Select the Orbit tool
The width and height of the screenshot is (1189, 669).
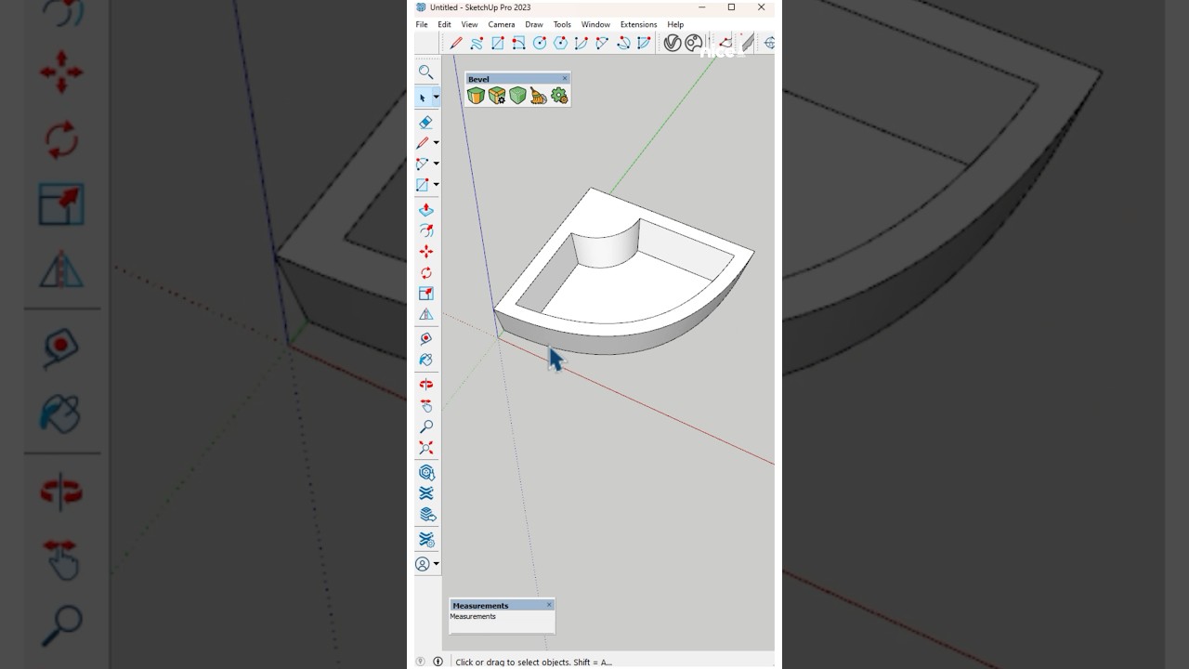tap(425, 385)
